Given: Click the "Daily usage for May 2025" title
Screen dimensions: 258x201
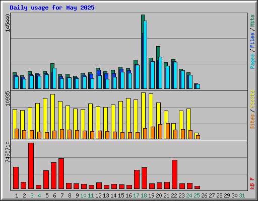Looking at the screenshot, I should (52, 8).
